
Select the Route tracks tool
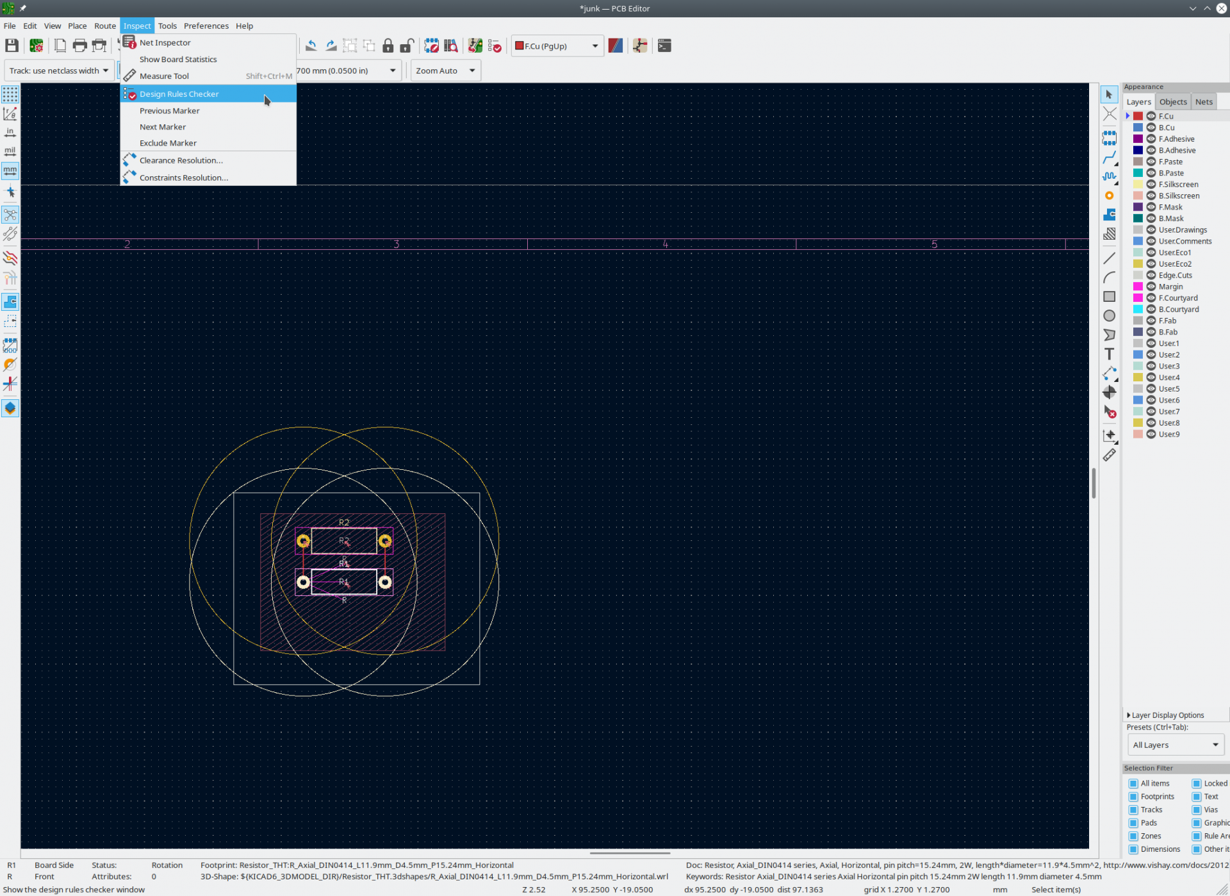[1109, 158]
